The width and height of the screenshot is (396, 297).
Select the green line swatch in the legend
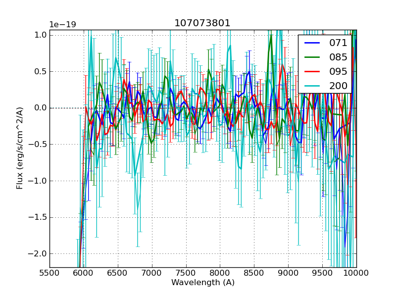click(x=313, y=57)
